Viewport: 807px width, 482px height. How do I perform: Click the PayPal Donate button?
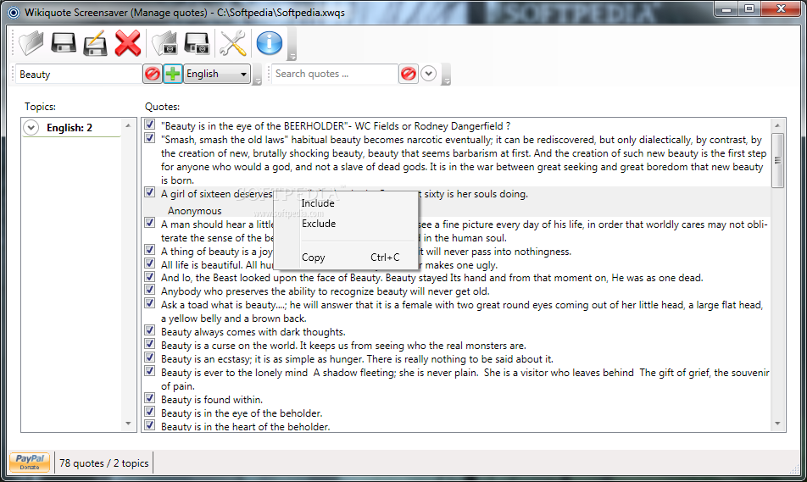click(x=30, y=462)
